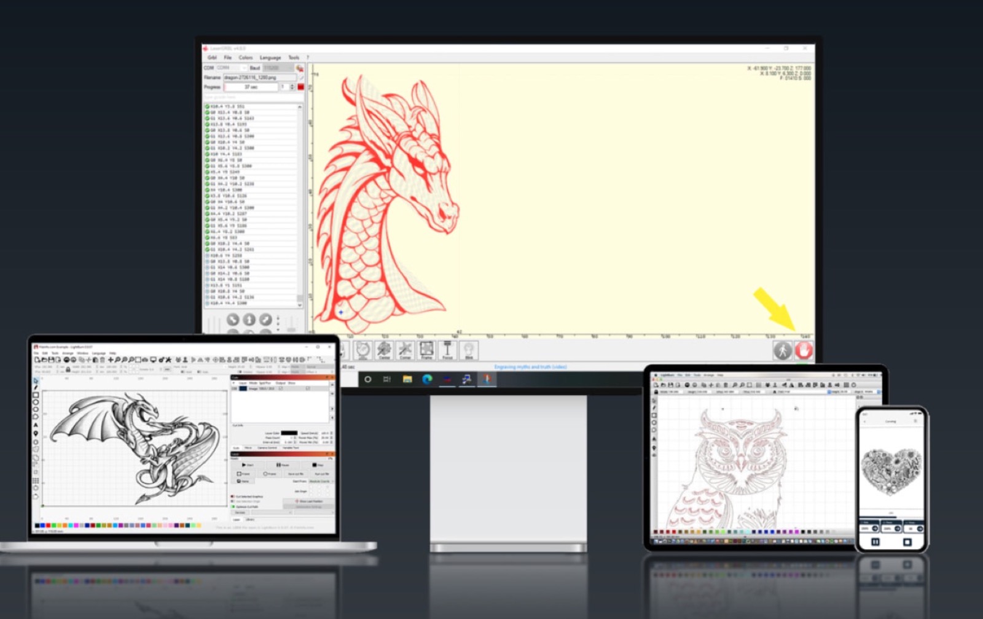Click the pass count stepper beside Progress

click(288, 87)
